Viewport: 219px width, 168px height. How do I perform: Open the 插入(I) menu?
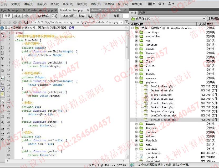[55, 4]
